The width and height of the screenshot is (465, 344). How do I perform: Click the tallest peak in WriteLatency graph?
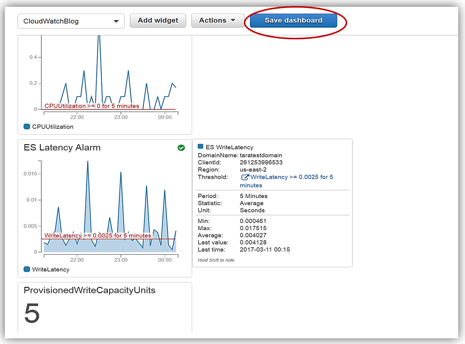(88, 161)
